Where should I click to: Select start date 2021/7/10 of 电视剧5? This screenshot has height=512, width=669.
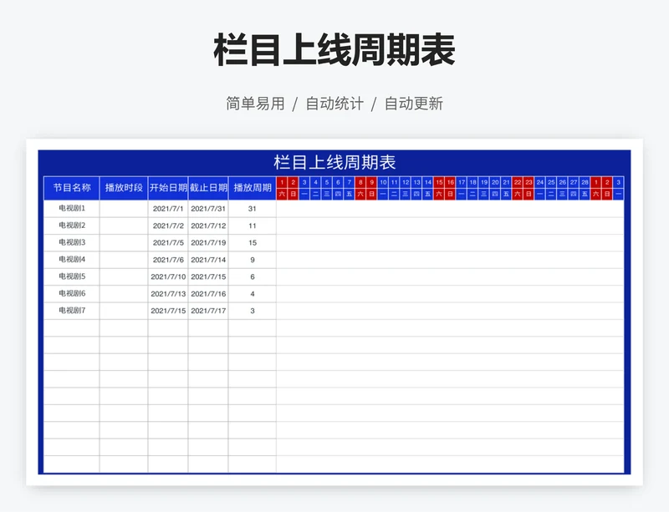168,276
